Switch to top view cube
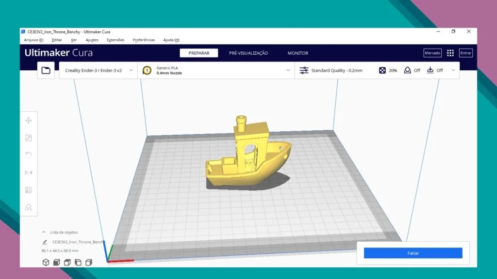Screen dimensions: 497x279 click(67, 262)
